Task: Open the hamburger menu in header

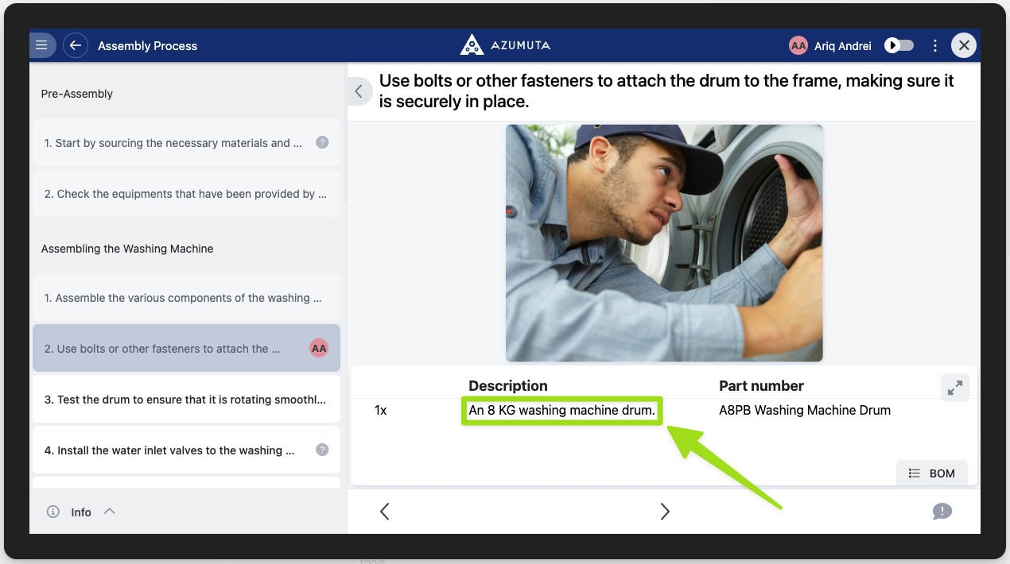Action: (41, 45)
